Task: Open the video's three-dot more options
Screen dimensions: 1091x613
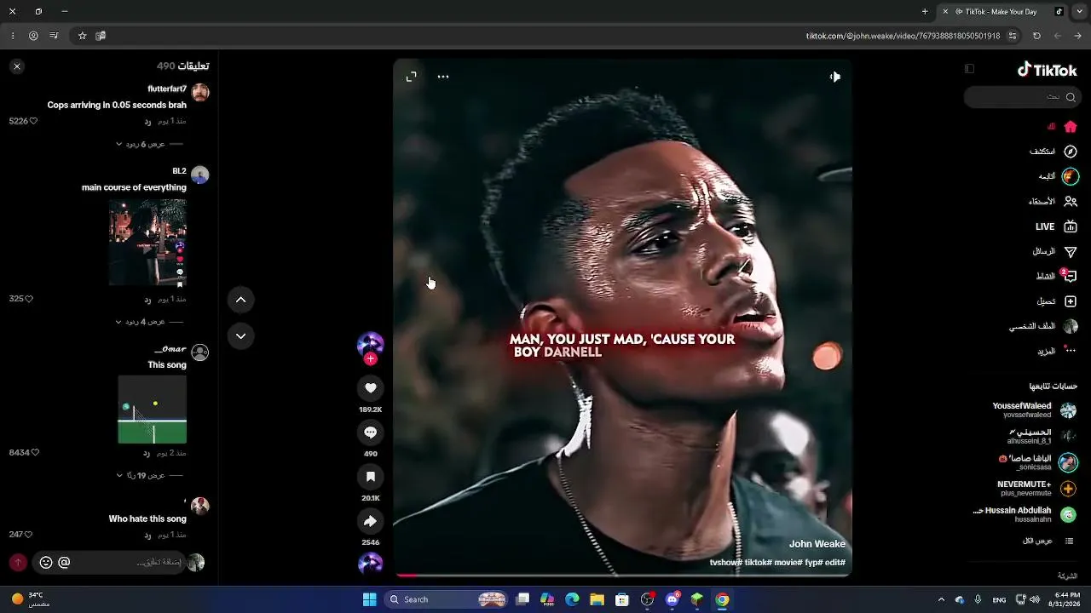Action: 443,77
